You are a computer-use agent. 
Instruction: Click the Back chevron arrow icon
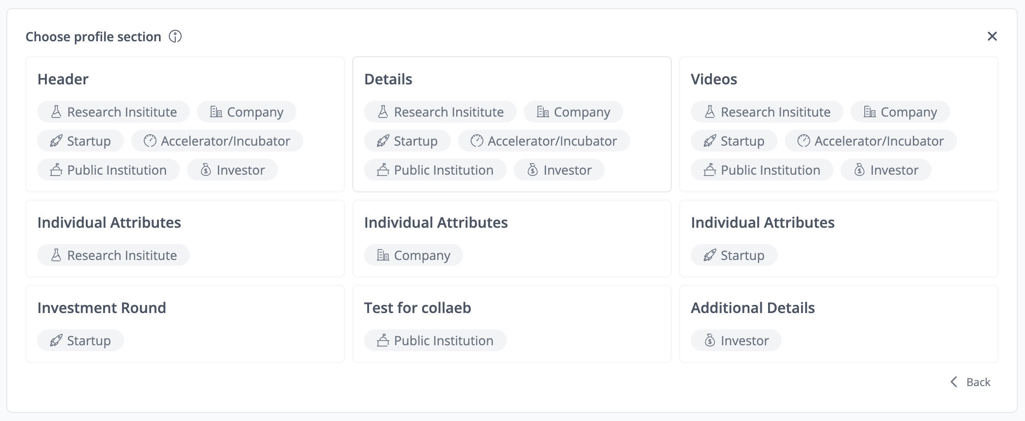[954, 382]
